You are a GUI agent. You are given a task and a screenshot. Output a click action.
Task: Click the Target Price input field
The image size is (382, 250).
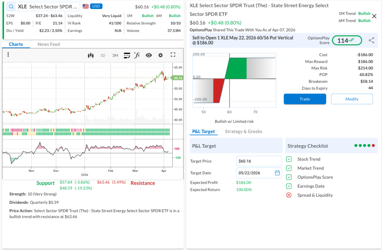click(259, 161)
